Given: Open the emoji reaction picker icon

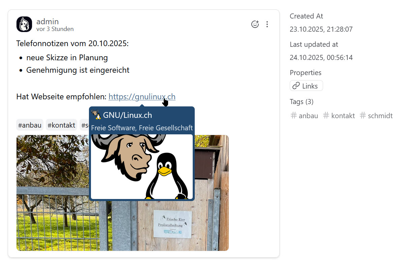Looking at the screenshot, I should tap(255, 24).
